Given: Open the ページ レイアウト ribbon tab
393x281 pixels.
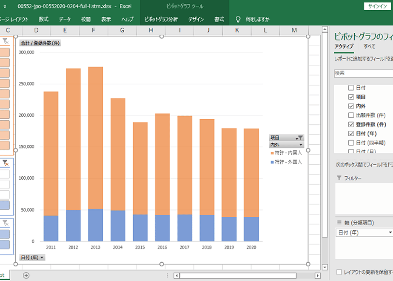Looking at the screenshot, I should point(14,19).
